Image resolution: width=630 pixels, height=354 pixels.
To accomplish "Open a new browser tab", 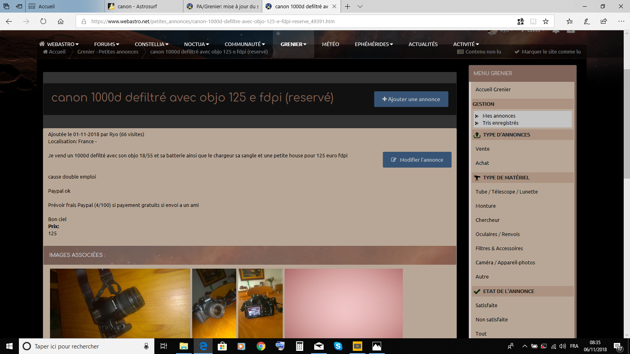I will click(x=347, y=6).
